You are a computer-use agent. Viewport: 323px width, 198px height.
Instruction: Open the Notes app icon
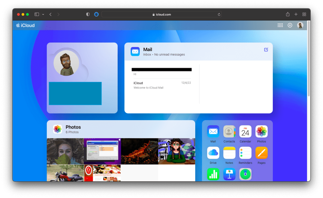pos(229,153)
